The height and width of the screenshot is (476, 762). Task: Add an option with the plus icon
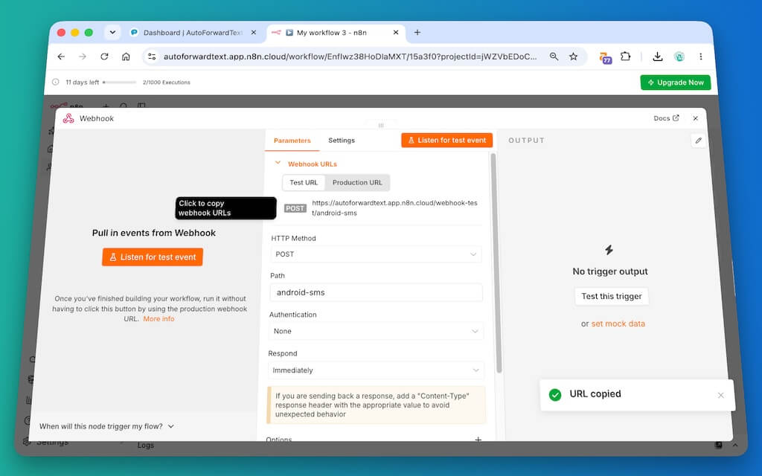click(x=478, y=439)
